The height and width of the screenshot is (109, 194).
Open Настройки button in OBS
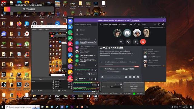pyautogui.click(x=134, y=89)
